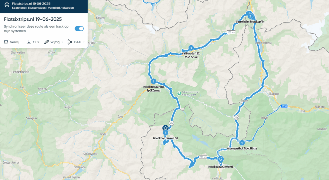
Task: Open the Wijzig dropdown menu
Action: tap(54, 42)
